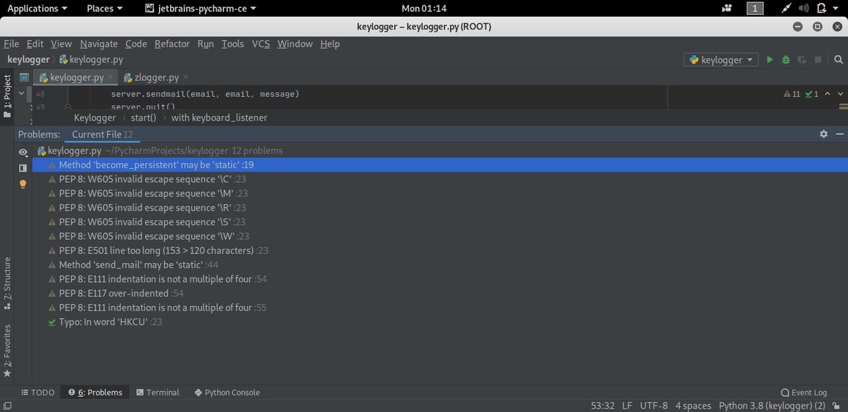
Task: Click the start() breadcrumb
Action: click(143, 117)
